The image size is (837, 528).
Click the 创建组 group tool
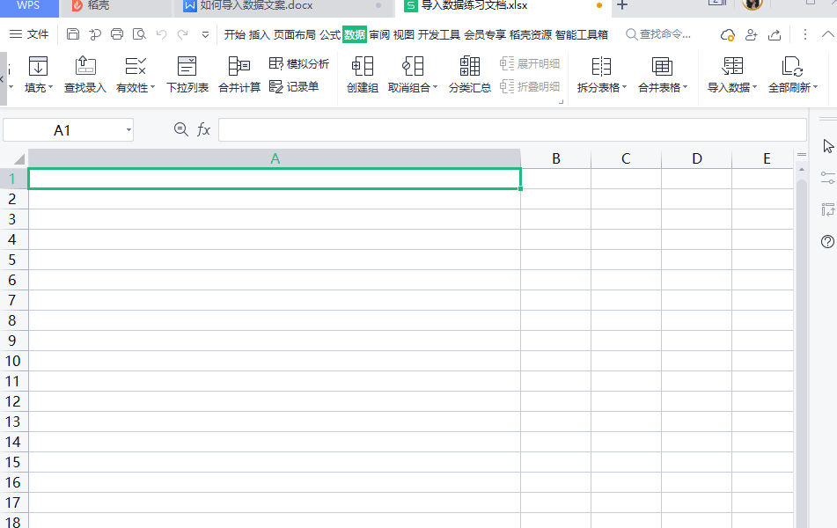coord(363,76)
